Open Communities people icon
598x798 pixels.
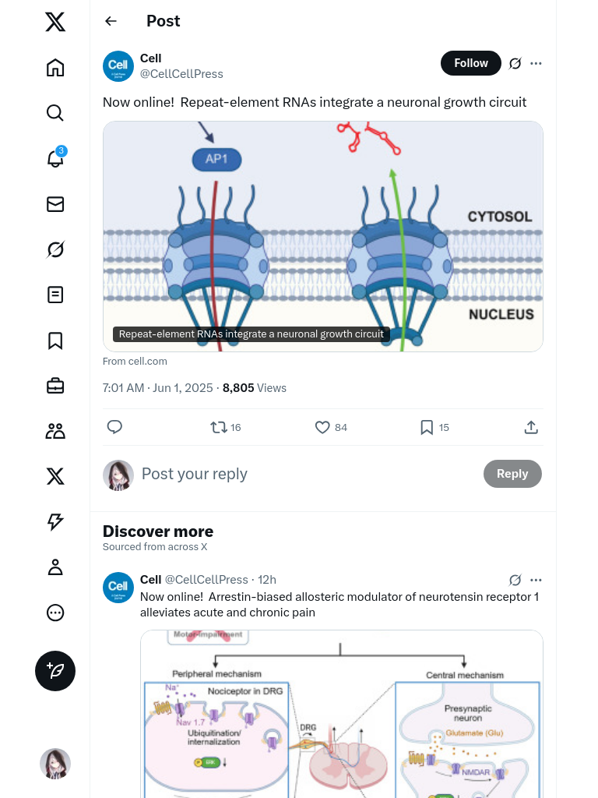[x=55, y=431]
